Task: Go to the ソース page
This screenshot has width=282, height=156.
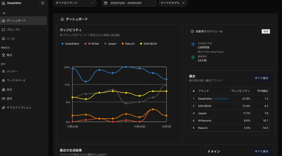Action: click(23, 39)
